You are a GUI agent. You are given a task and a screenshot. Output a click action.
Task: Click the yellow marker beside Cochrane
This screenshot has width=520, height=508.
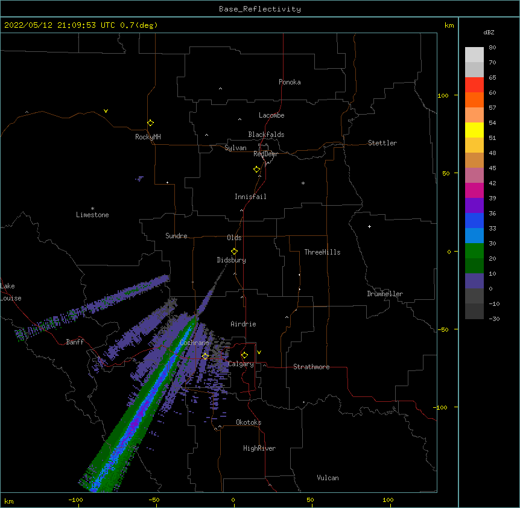[x=205, y=356]
